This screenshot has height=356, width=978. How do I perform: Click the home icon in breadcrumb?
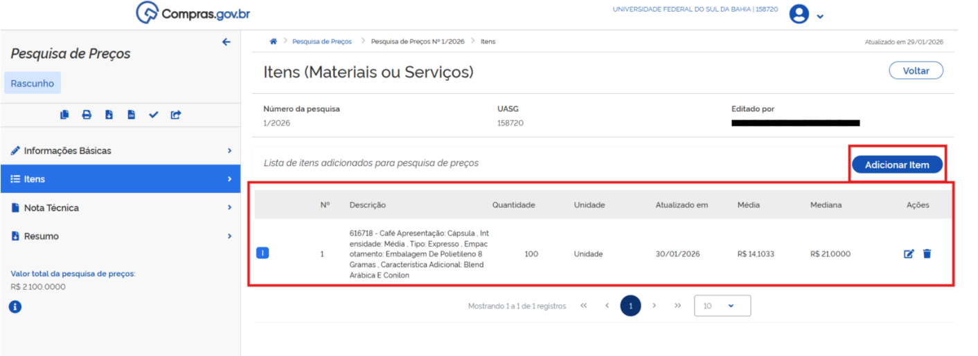tap(274, 41)
